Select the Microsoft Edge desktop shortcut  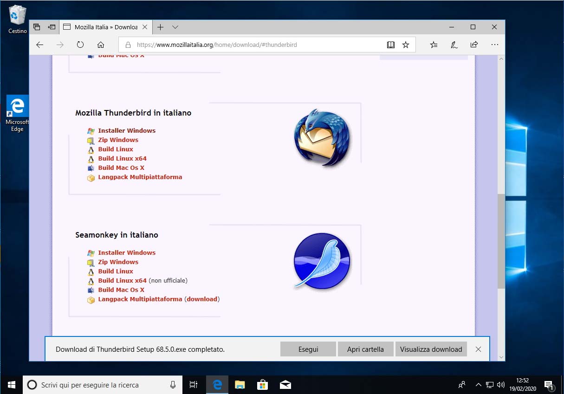(x=18, y=114)
